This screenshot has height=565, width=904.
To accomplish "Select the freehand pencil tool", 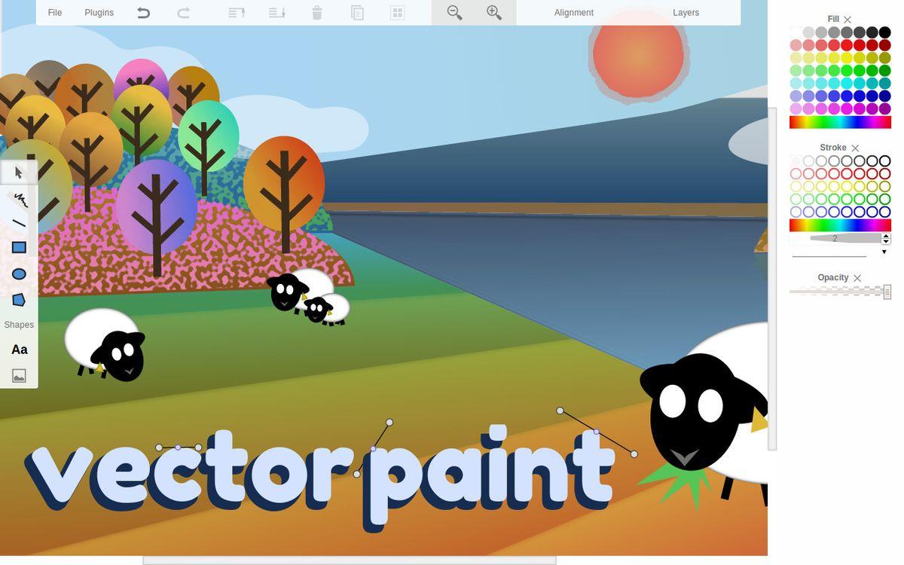I will coord(19,199).
